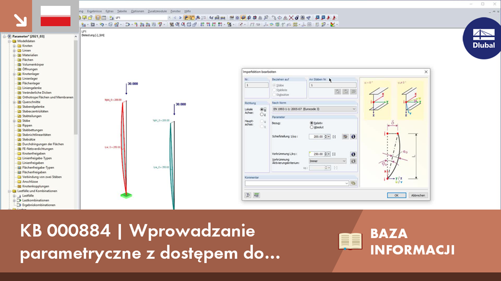The width and height of the screenshot is (501, 281).
Task: Open Hilfe menu
Action: [x=187, y=11]
